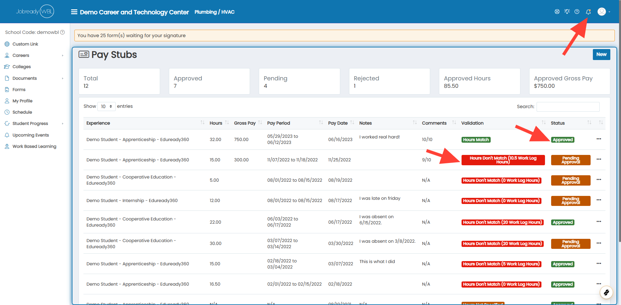Click the 5 Work Log Hours mismatch badge

[x=501, y=264]
